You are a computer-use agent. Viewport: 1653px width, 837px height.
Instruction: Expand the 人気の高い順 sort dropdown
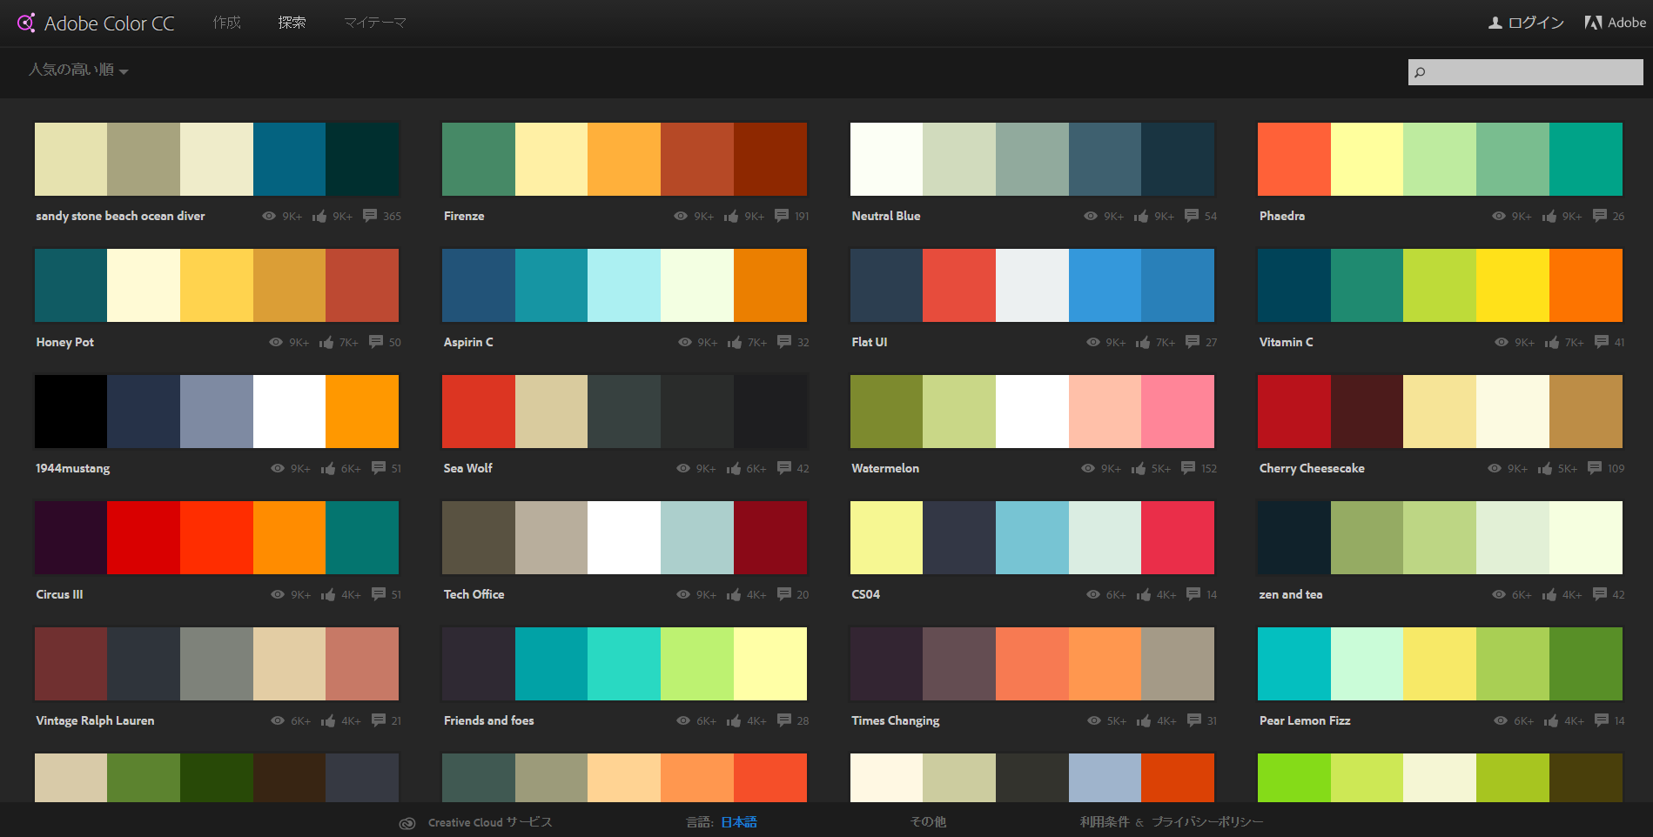[x=78, y=70]
